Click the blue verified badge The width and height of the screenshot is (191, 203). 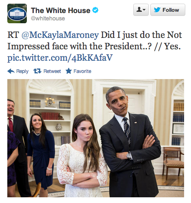click(95, 10)
